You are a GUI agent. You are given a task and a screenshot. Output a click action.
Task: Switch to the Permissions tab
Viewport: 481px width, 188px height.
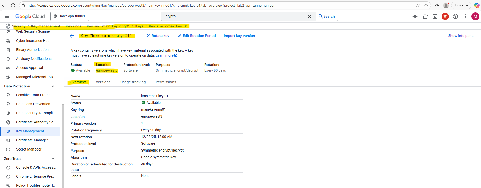(x=166, y=82)
